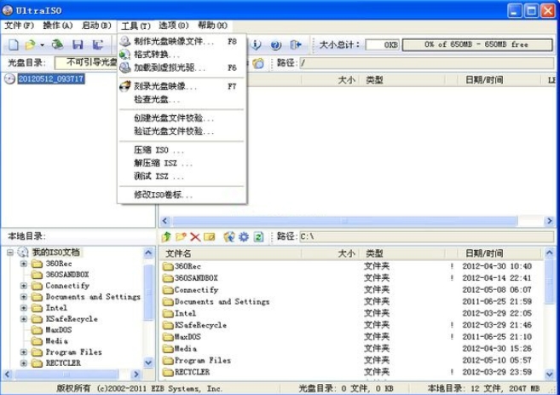Select the 20120512_093717 disc tree item
560x395 pixels.
coord(50,78)
